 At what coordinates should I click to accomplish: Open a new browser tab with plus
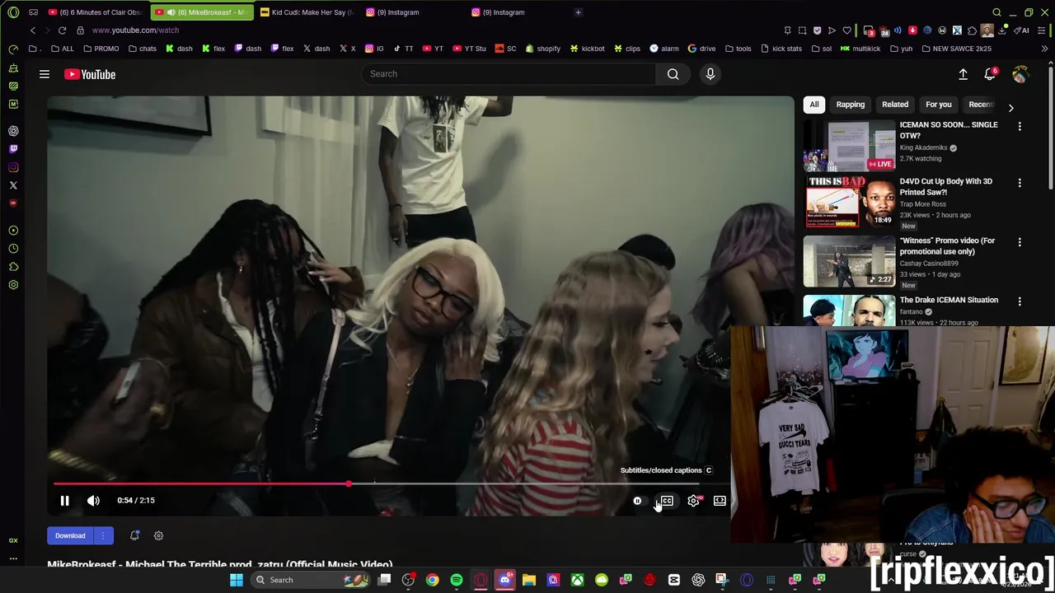tap(578, 12)
